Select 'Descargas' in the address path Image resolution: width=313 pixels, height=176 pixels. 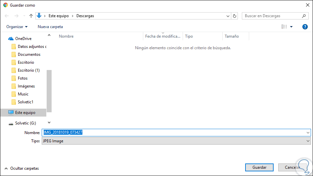[85, 16]
